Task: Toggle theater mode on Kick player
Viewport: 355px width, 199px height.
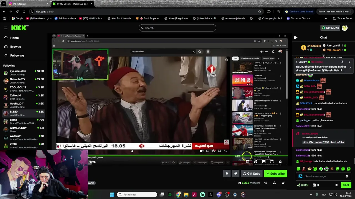Action: point(264,162)
